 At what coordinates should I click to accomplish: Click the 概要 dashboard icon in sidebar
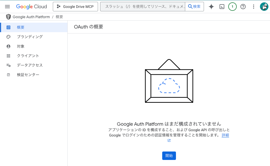tap(8, 27)
